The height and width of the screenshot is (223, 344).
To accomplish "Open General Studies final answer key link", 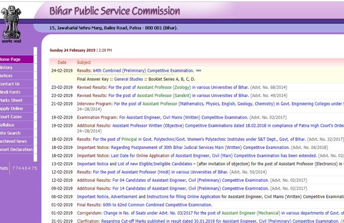I will [128, 79].
